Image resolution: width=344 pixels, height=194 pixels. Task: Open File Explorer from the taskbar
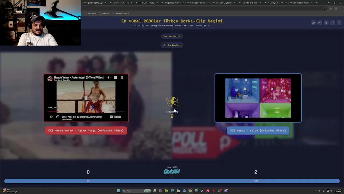166,191
